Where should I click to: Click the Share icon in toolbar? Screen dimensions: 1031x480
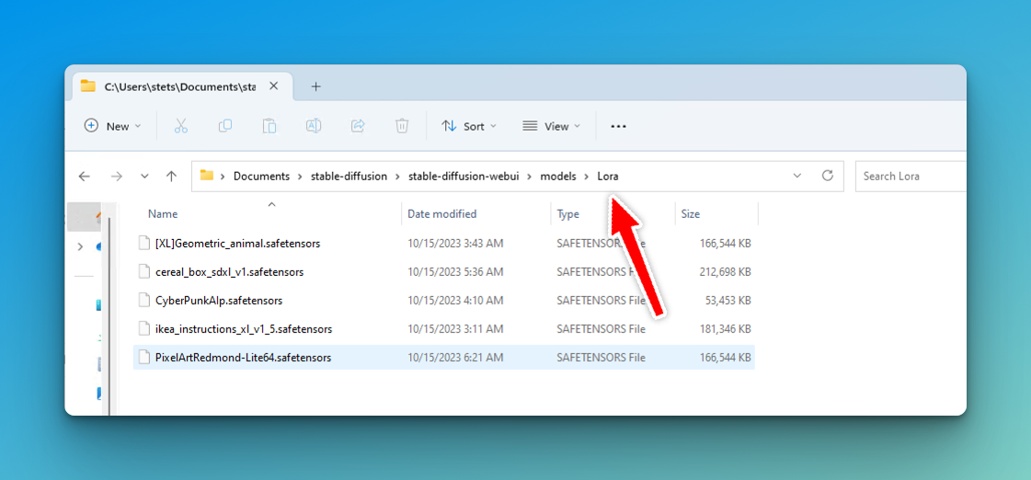(358, 126)
